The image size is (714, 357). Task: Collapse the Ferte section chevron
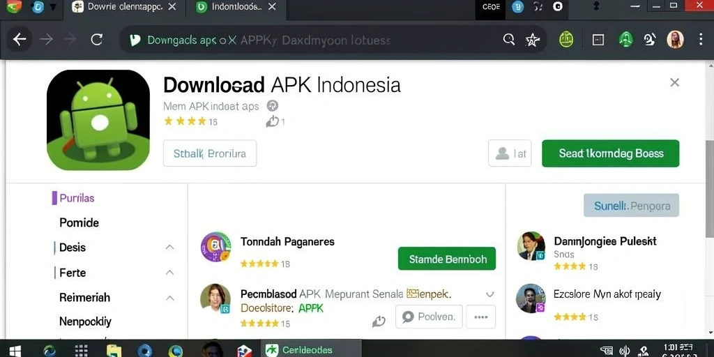tap(169, 273)
